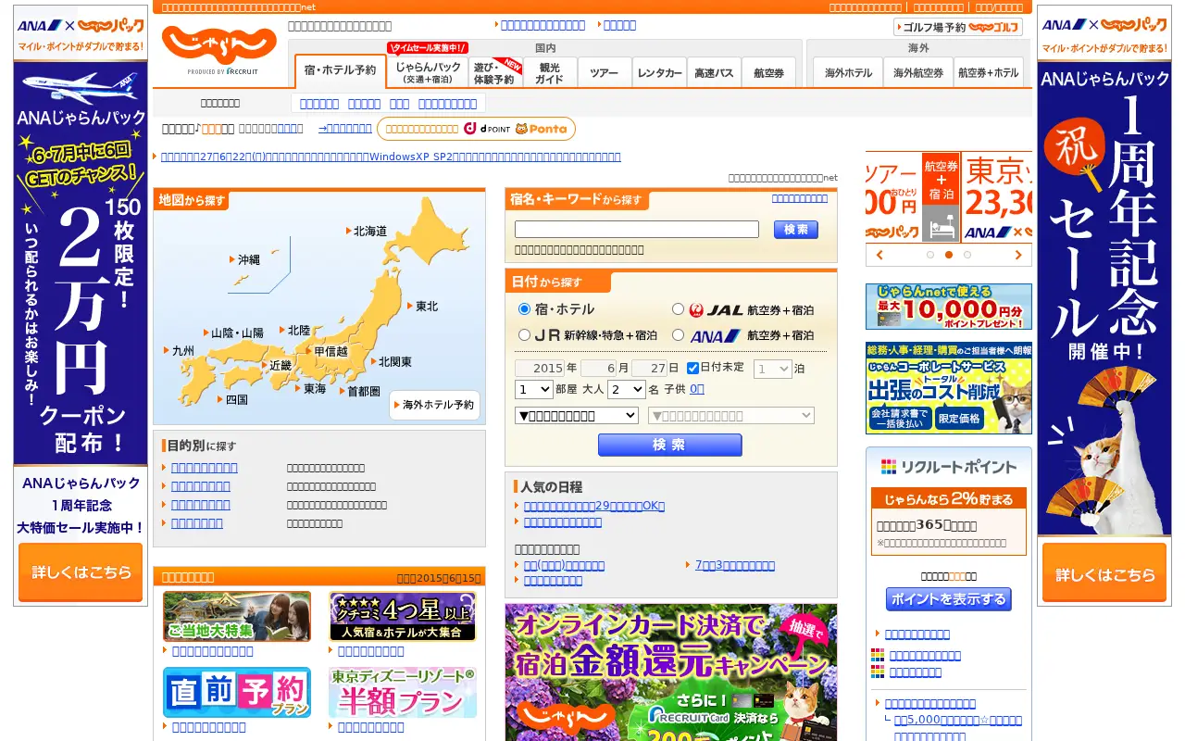The height and width of the screenshot is (741, 1185).
Task: Show previous slide in tour banner carousel
Action: 879,255
